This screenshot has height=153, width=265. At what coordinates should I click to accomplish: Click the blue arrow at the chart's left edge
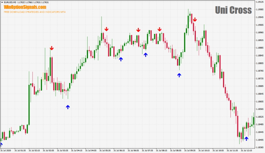1,144
